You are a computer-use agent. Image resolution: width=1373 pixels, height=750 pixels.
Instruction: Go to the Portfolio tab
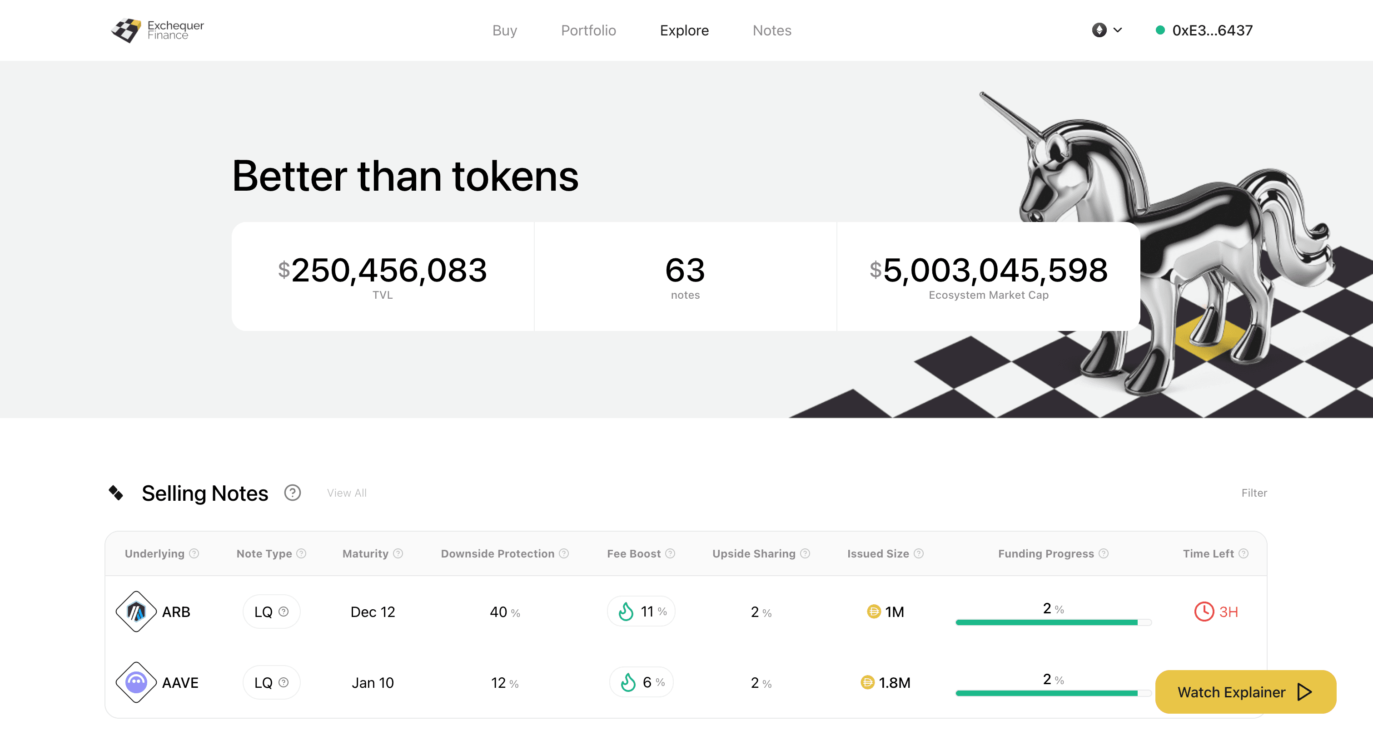588,30
